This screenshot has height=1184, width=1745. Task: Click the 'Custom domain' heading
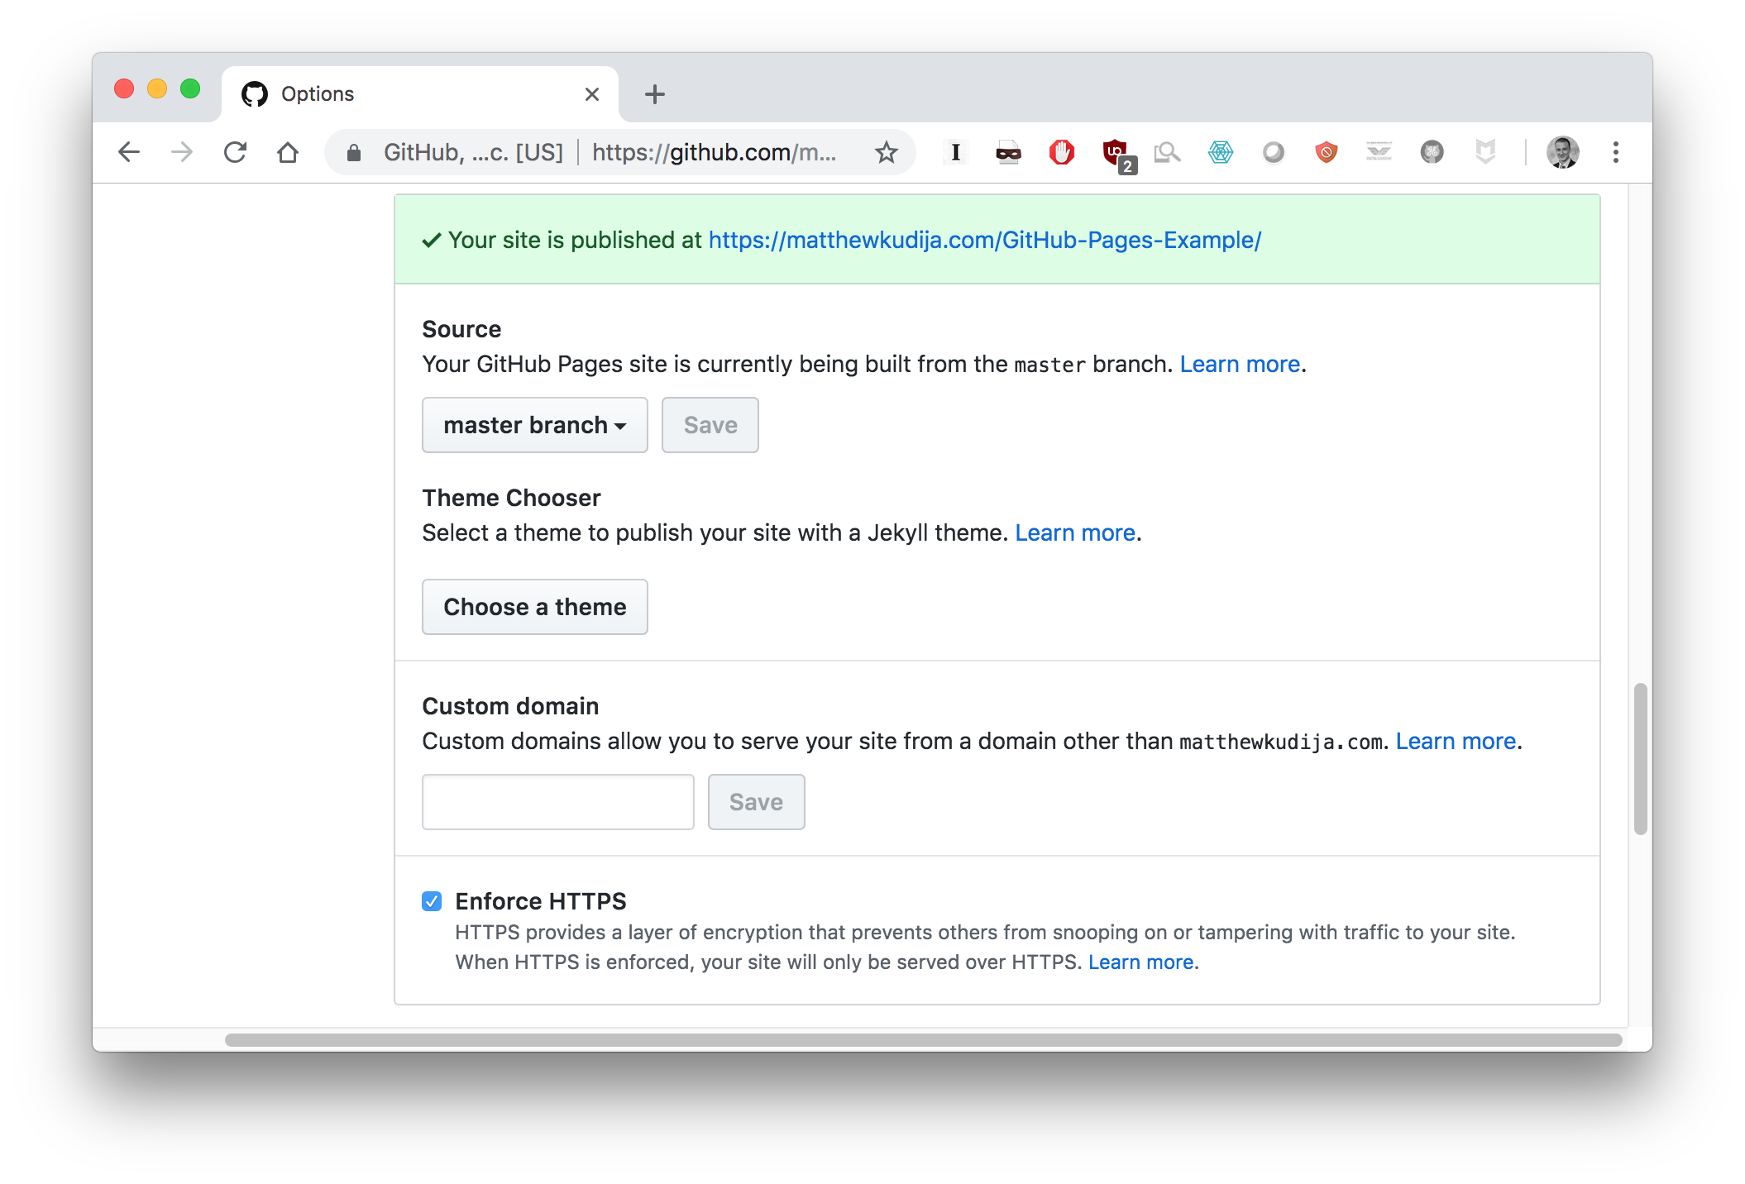point(510,706)
